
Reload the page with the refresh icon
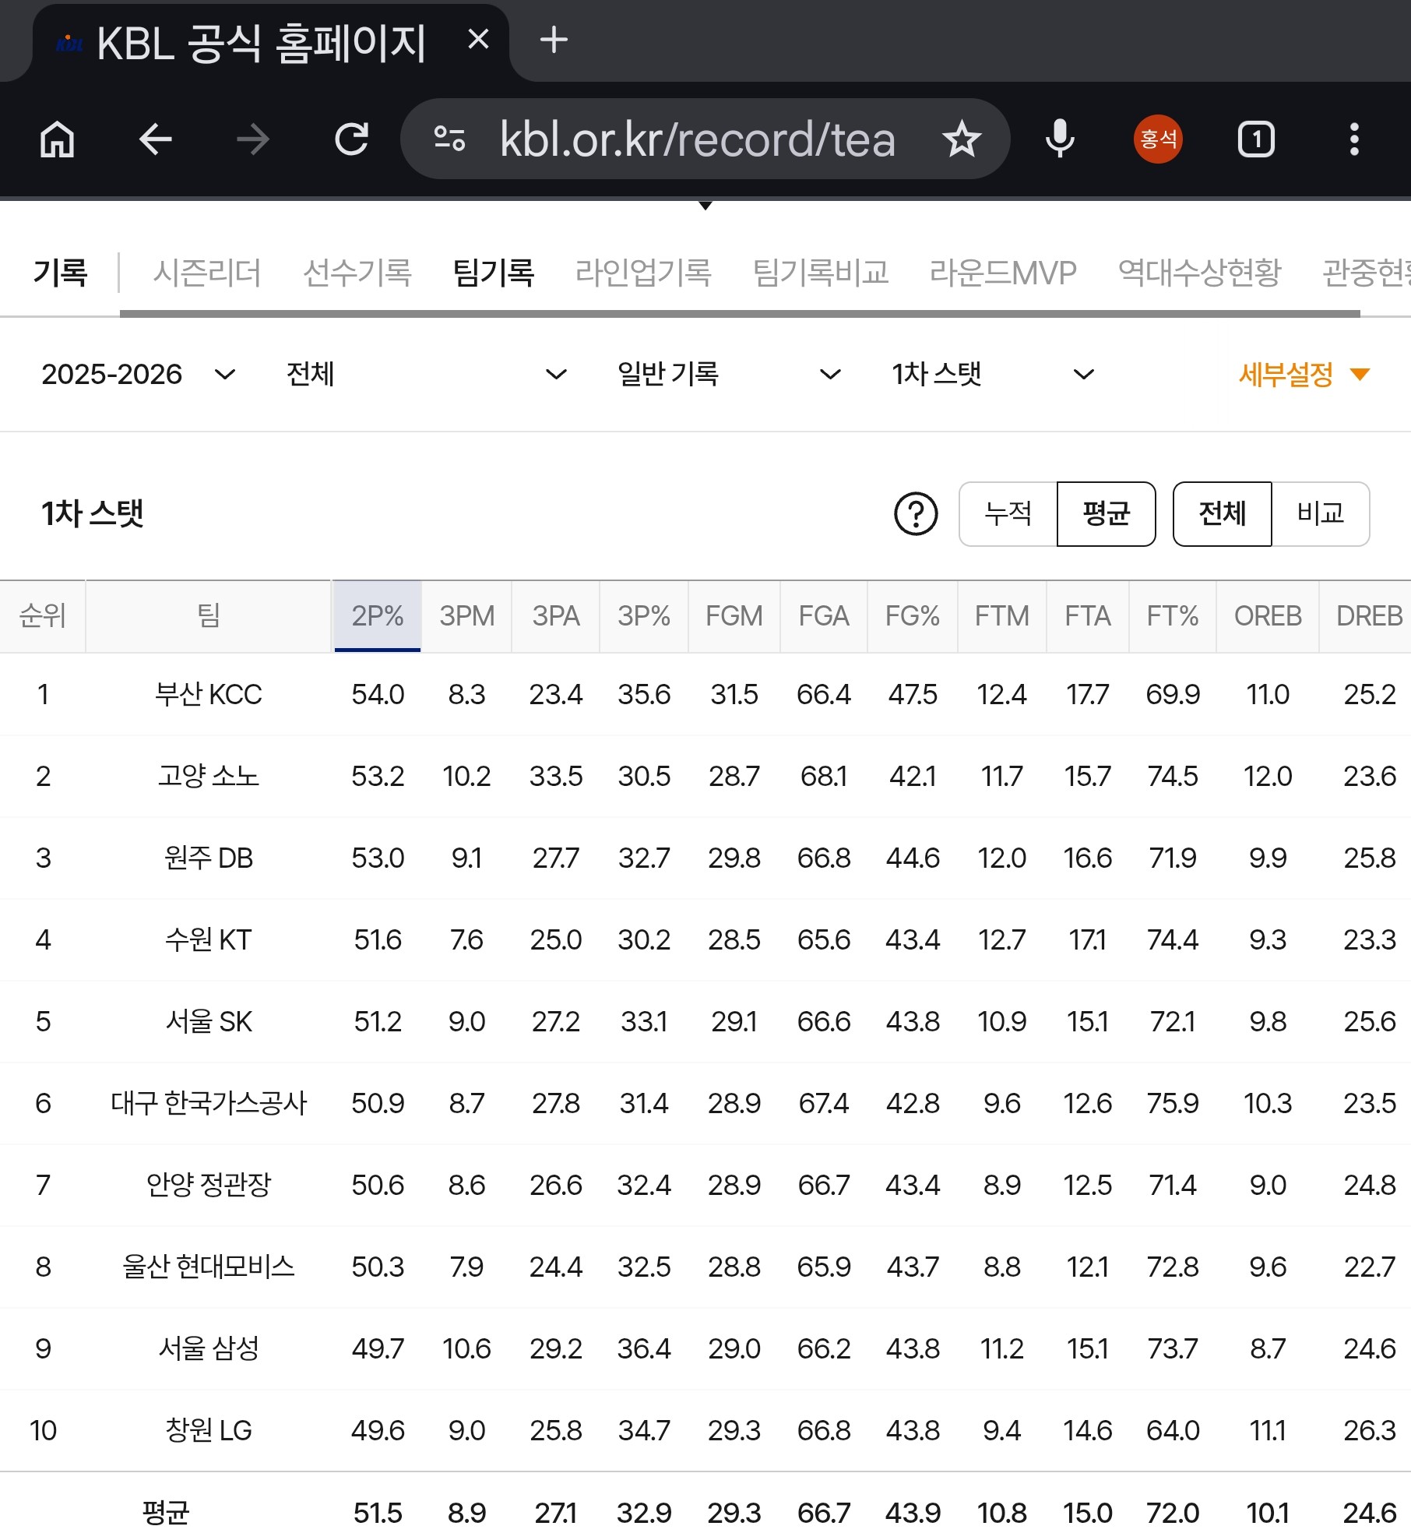click(351, 140)
